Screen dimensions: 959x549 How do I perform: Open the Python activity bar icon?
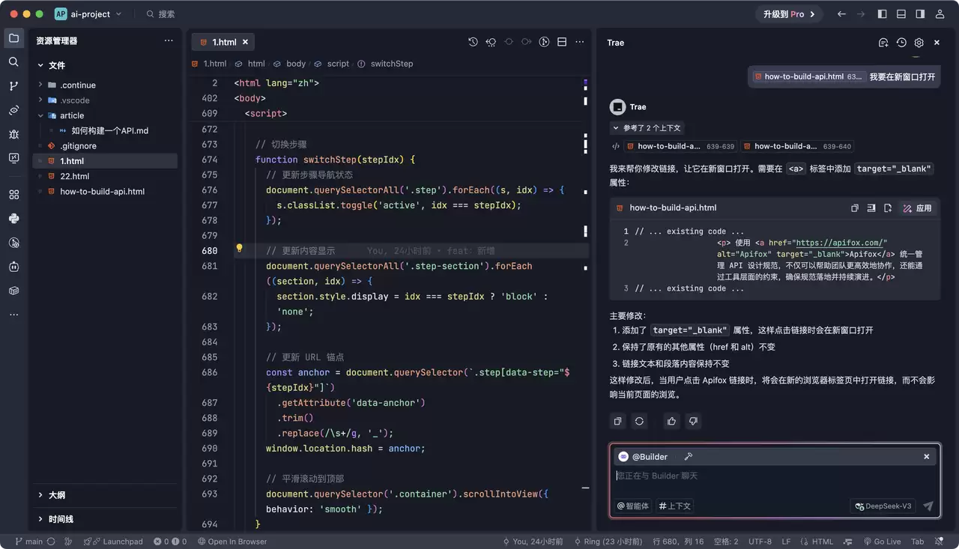point(13,219)
